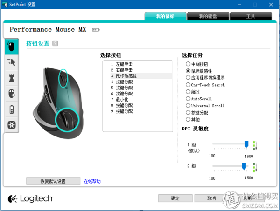Click the SetPoint app icon in title bar
The image size is (280, 211).
point(5,5)
